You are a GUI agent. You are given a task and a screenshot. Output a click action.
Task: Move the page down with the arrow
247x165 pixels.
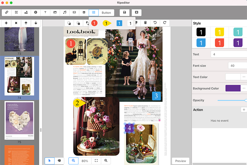point(36,23)
